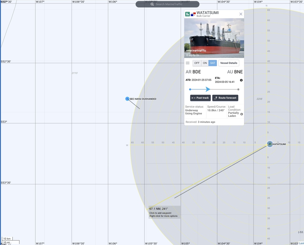Click the Load Condition info icon

pos(242,114)
